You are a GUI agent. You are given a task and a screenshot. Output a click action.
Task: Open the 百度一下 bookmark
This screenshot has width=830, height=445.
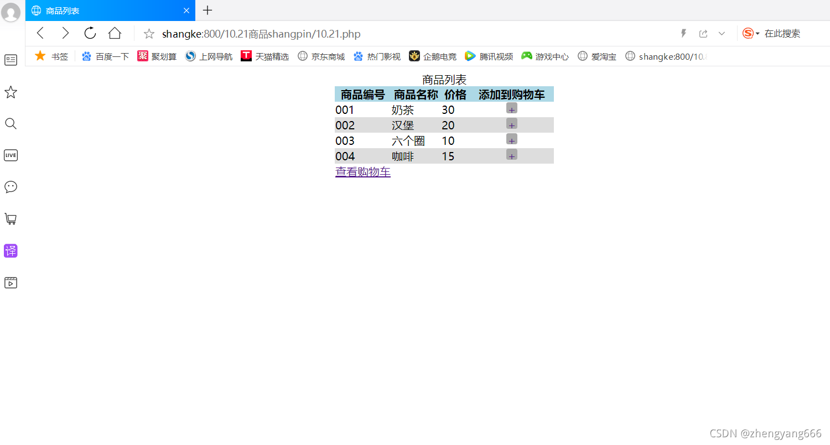click(105, 56)
